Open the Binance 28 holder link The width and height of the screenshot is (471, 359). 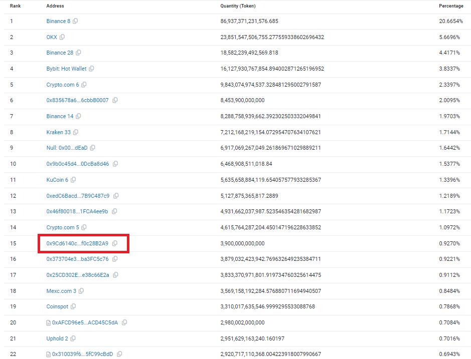coord(60,53)
